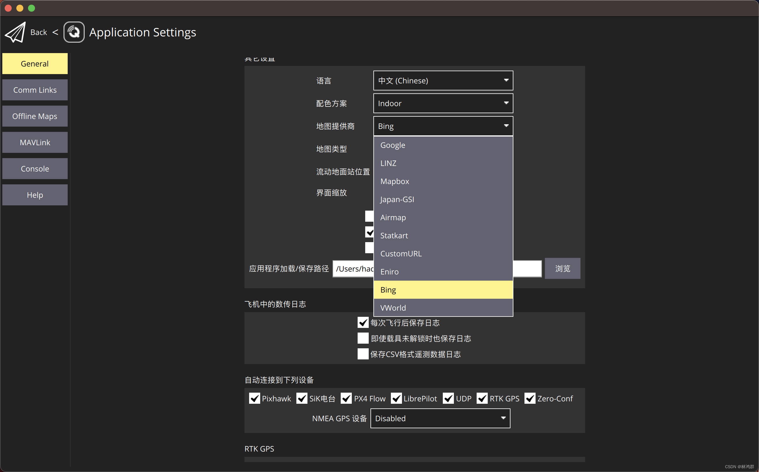Toggle Pixhawk auto-connect checkbox
The image size is (759, 472).
(x=254, y=398)
